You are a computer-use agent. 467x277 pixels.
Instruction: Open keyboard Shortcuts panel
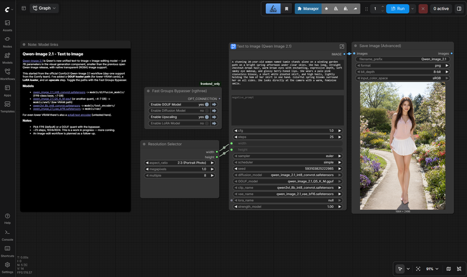pos(7,251)
